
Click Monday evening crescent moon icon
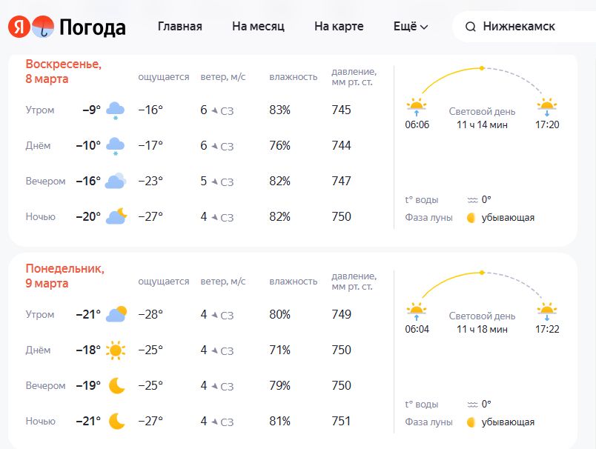click(x=116, y=385)
